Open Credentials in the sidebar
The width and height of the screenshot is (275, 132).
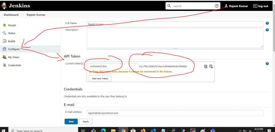click(x=15, y=65)
